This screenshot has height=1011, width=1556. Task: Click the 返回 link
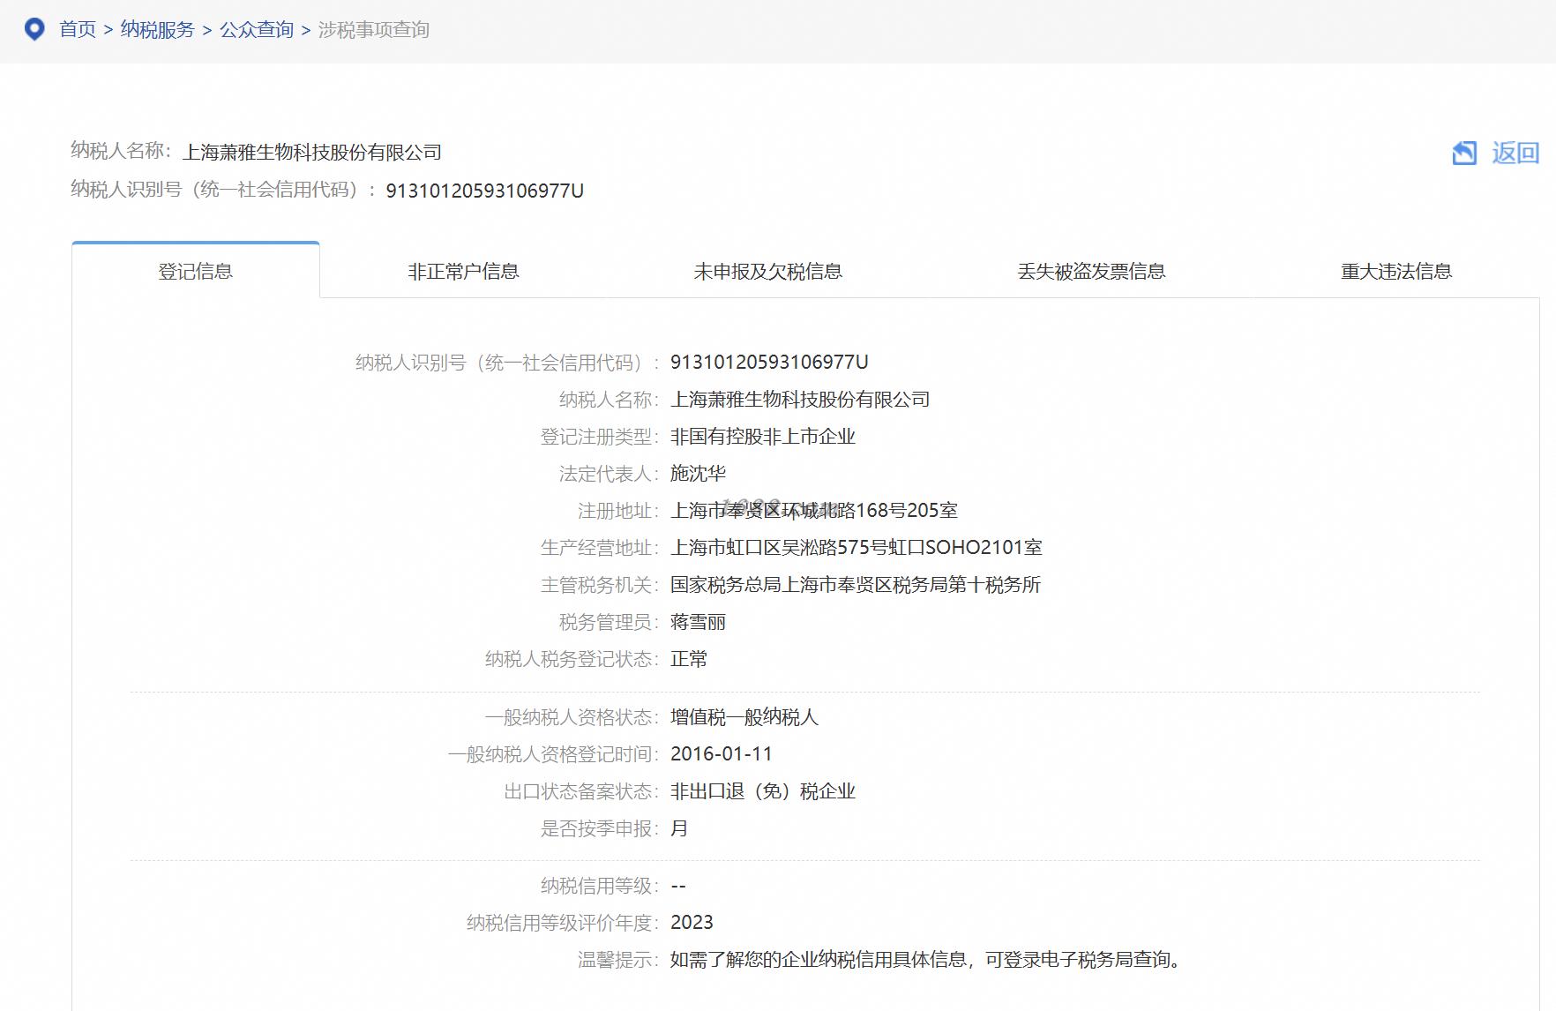coord(1515,153)
